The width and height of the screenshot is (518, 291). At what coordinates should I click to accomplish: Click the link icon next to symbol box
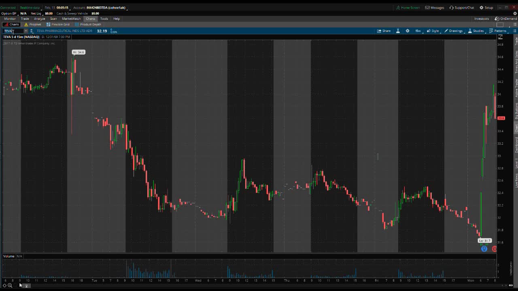click(32, 31)
